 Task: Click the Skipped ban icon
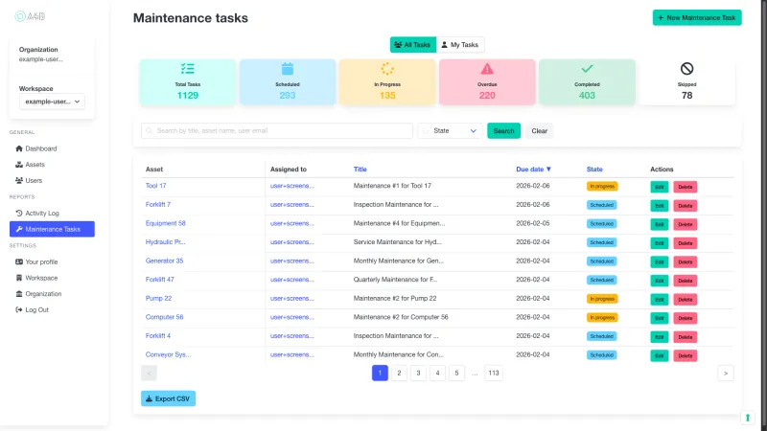(686, 69)
